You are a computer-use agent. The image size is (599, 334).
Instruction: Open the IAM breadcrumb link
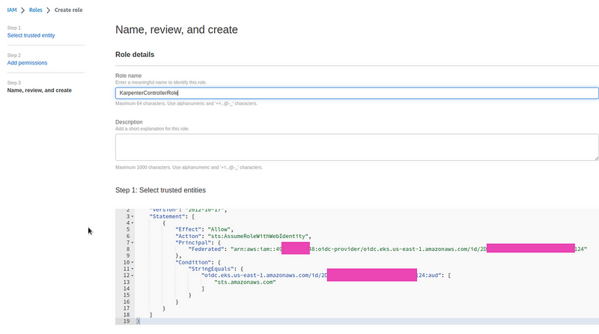click(x=12, y=9)
